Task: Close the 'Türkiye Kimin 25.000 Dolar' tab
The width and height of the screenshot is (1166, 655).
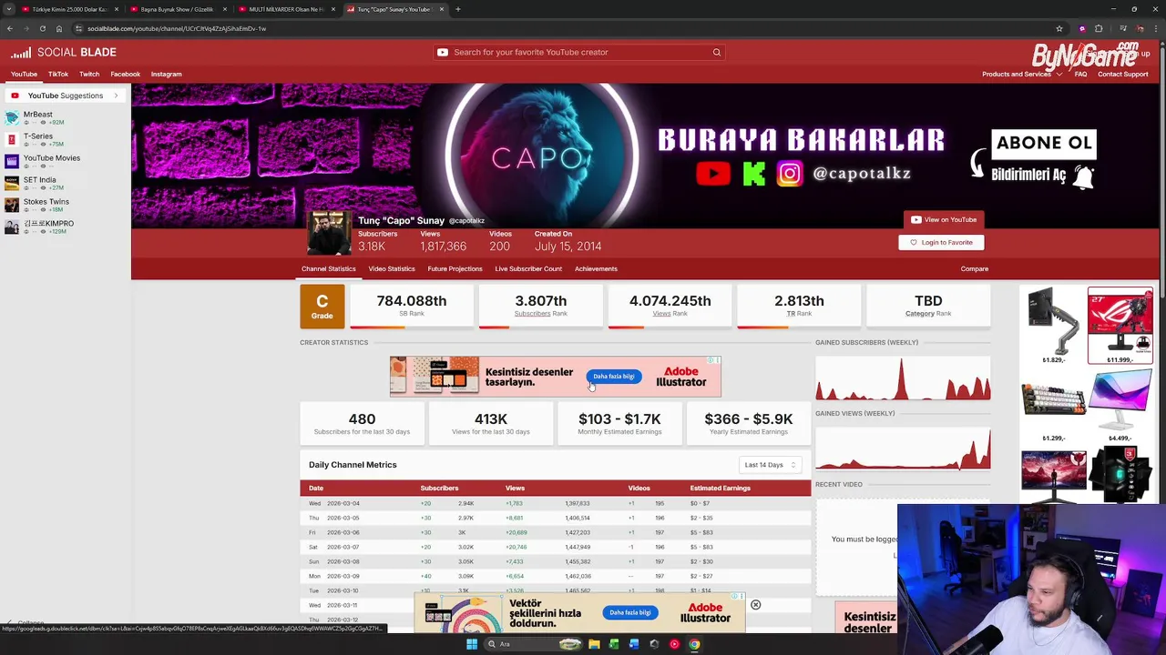Action: click(117, 9)
